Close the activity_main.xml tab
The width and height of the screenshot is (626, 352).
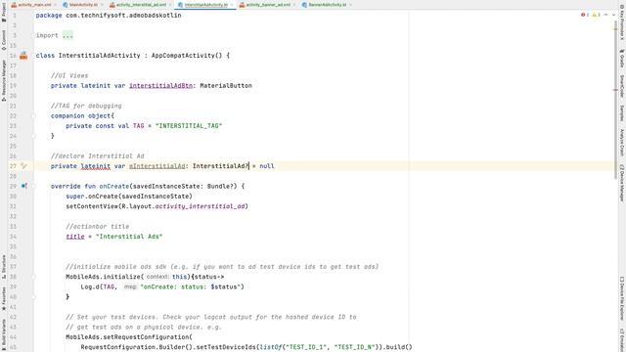[x=55, y=5]
